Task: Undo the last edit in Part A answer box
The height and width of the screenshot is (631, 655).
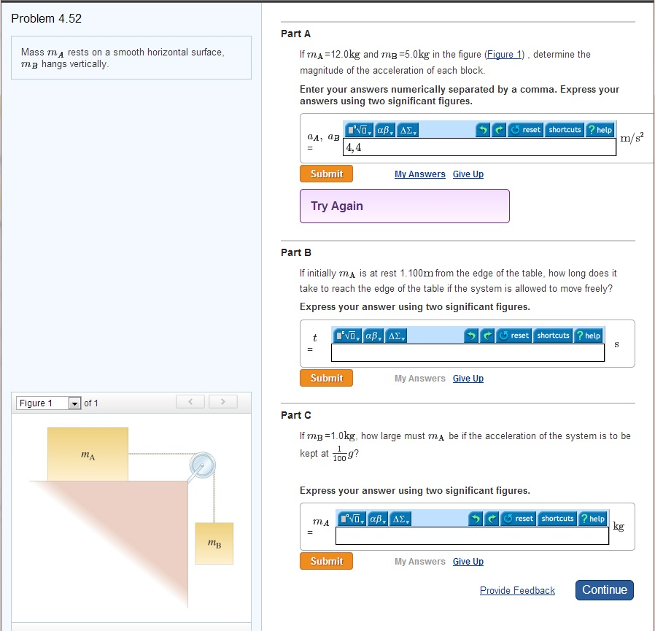Action: click(x=484, y=130)
